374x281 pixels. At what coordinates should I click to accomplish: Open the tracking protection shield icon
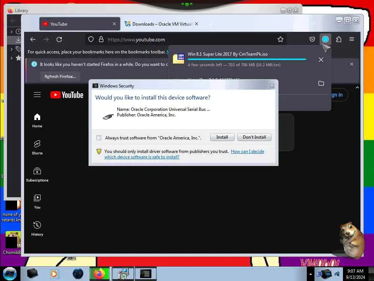pos(91,40)
